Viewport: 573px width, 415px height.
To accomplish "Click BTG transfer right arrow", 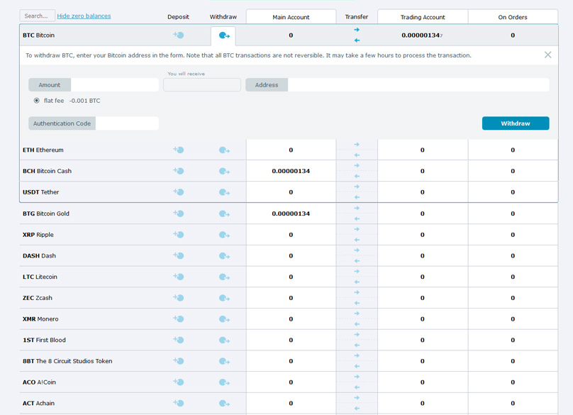I will click(x=357, y=208).
